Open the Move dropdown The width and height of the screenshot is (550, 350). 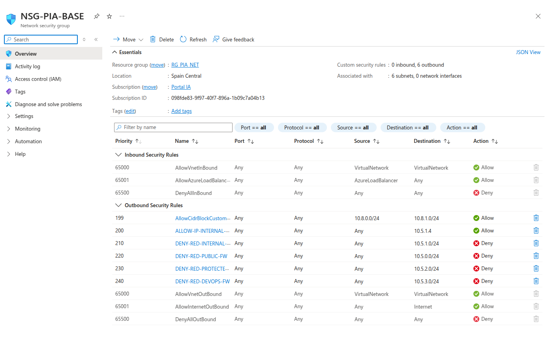(x=128, y=39)
